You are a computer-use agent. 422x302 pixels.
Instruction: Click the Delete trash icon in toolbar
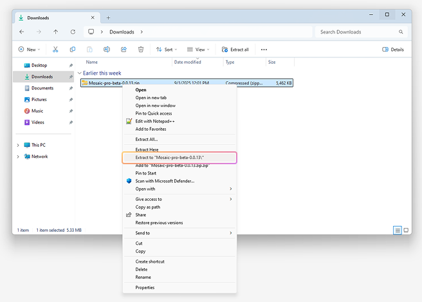141,50
